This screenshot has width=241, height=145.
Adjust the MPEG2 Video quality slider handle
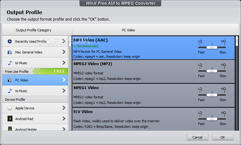[212, 71]
